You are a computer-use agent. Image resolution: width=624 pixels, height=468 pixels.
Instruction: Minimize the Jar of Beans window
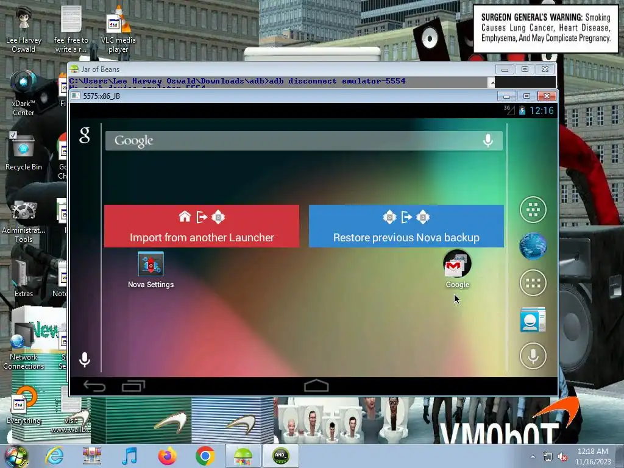[505, 69]
